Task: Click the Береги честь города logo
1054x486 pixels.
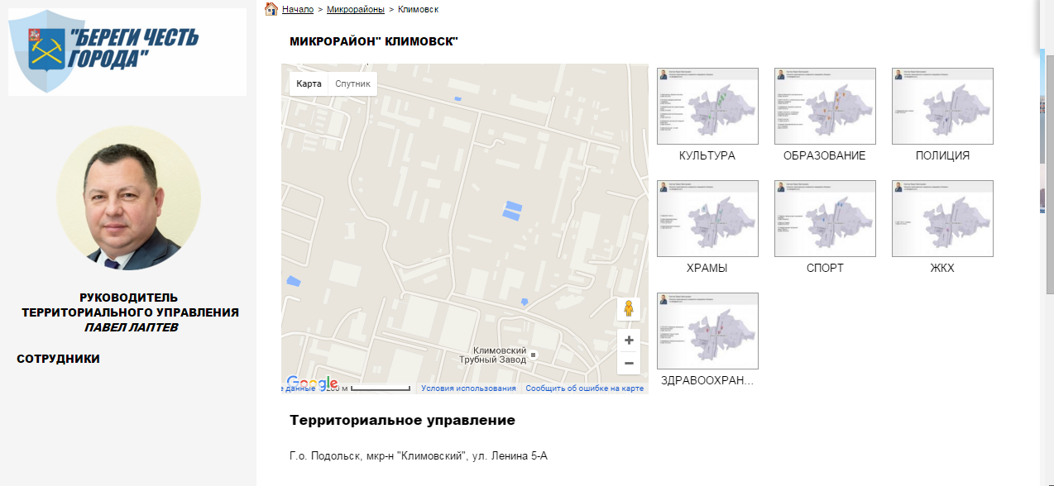Action: (127, 51)
